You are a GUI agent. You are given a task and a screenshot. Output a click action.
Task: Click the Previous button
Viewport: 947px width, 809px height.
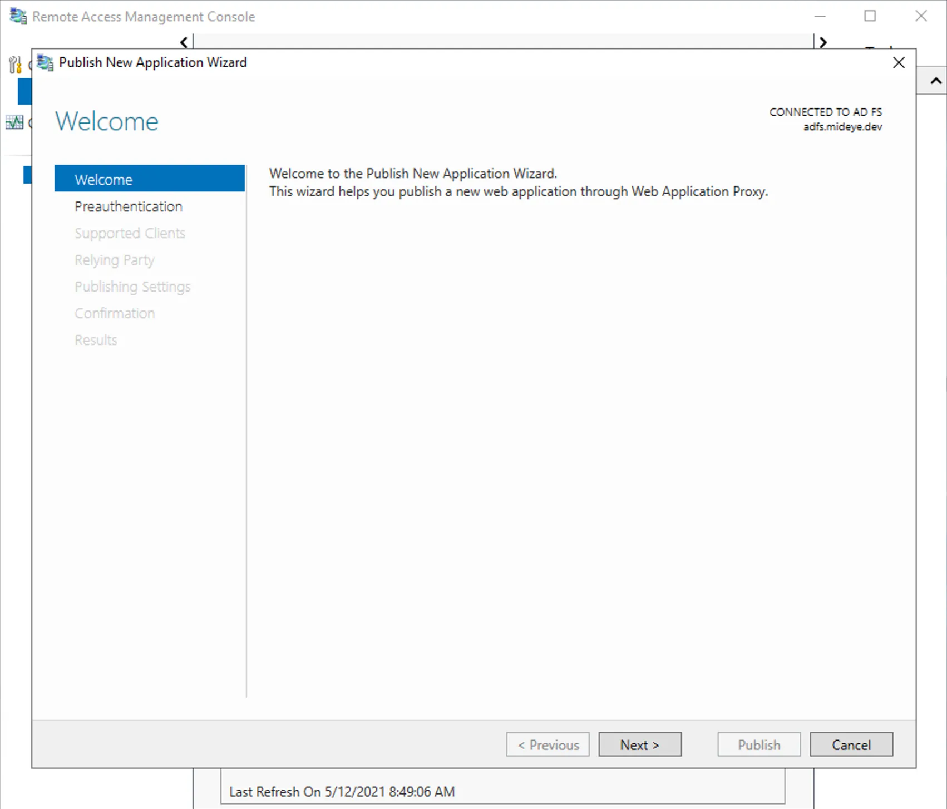[x=548, y=744]
